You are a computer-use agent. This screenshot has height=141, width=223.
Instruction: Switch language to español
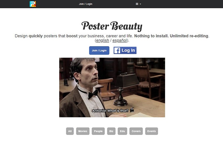pyautogui.click(x=119, y=40)
